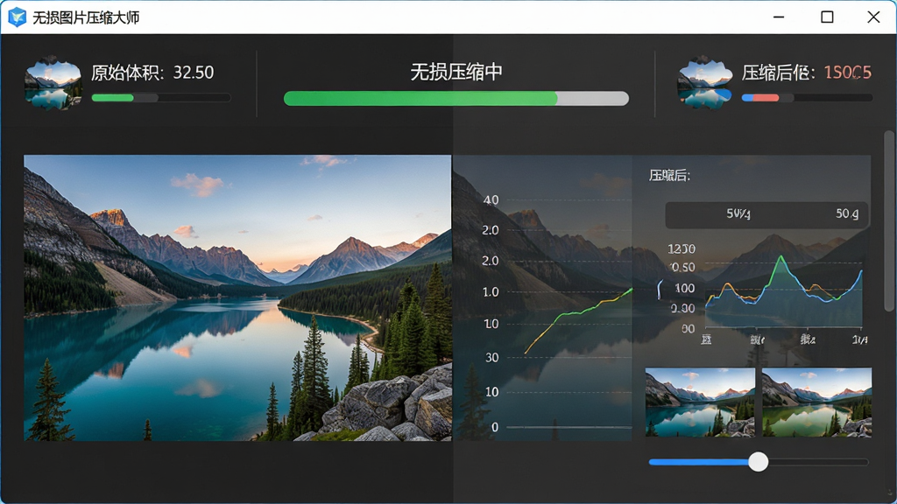Click the original image icon beside 原始体积
897x504 pixels.
coord(53,83)
